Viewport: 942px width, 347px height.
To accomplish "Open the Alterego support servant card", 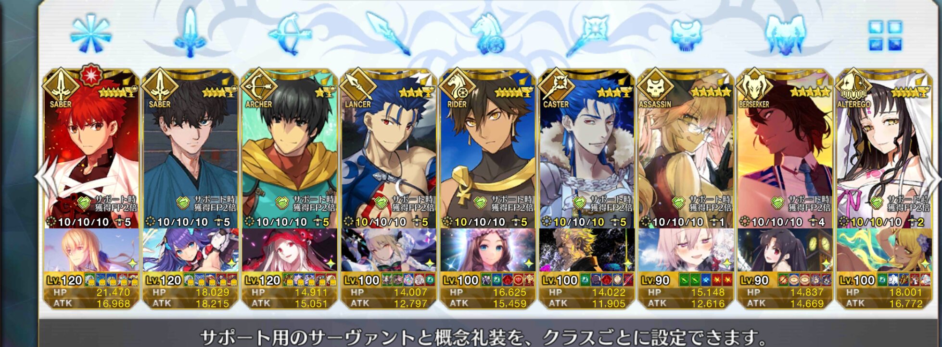I will (x=884, y=149).
